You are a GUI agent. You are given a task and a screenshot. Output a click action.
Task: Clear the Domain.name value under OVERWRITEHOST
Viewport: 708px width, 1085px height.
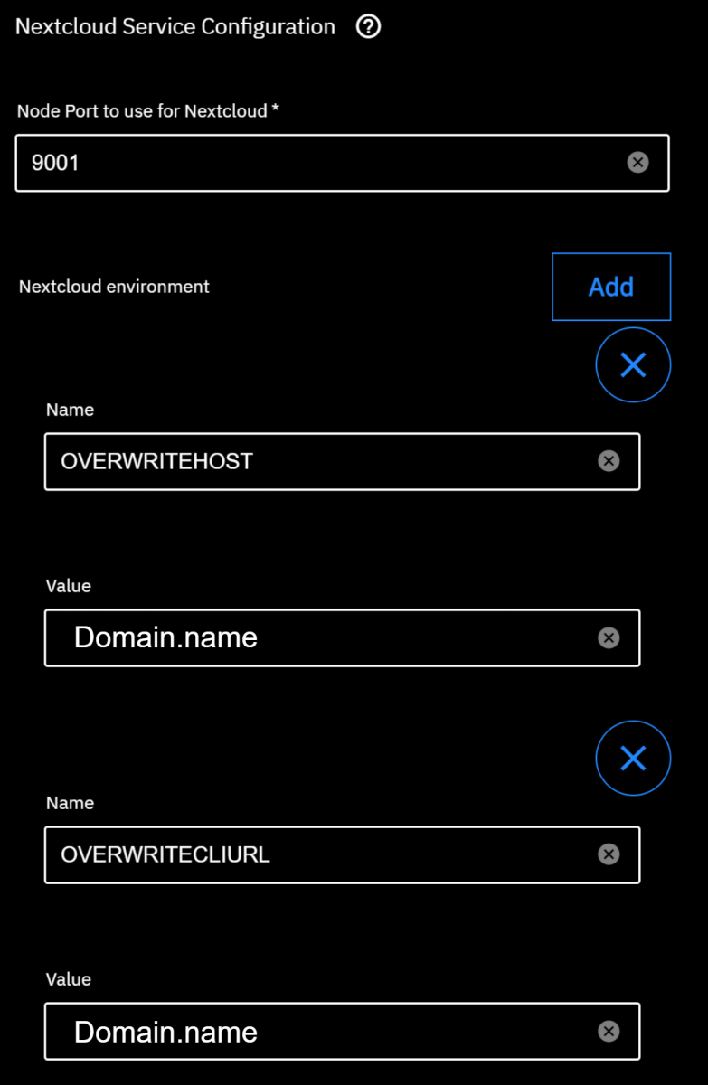pyautogui.click(x=609, y=637)
